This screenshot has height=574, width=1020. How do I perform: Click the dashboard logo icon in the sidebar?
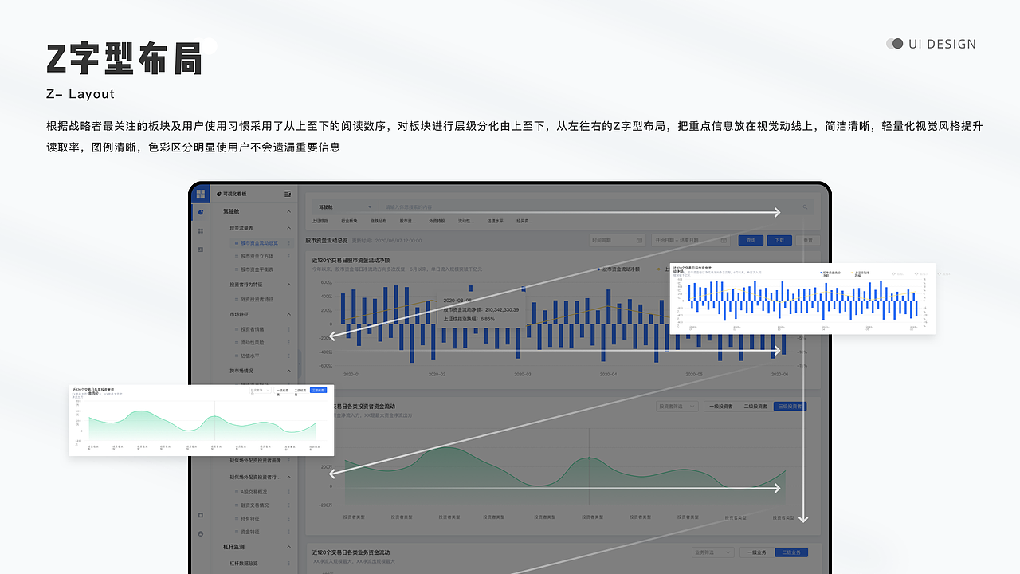click(201, 194)
